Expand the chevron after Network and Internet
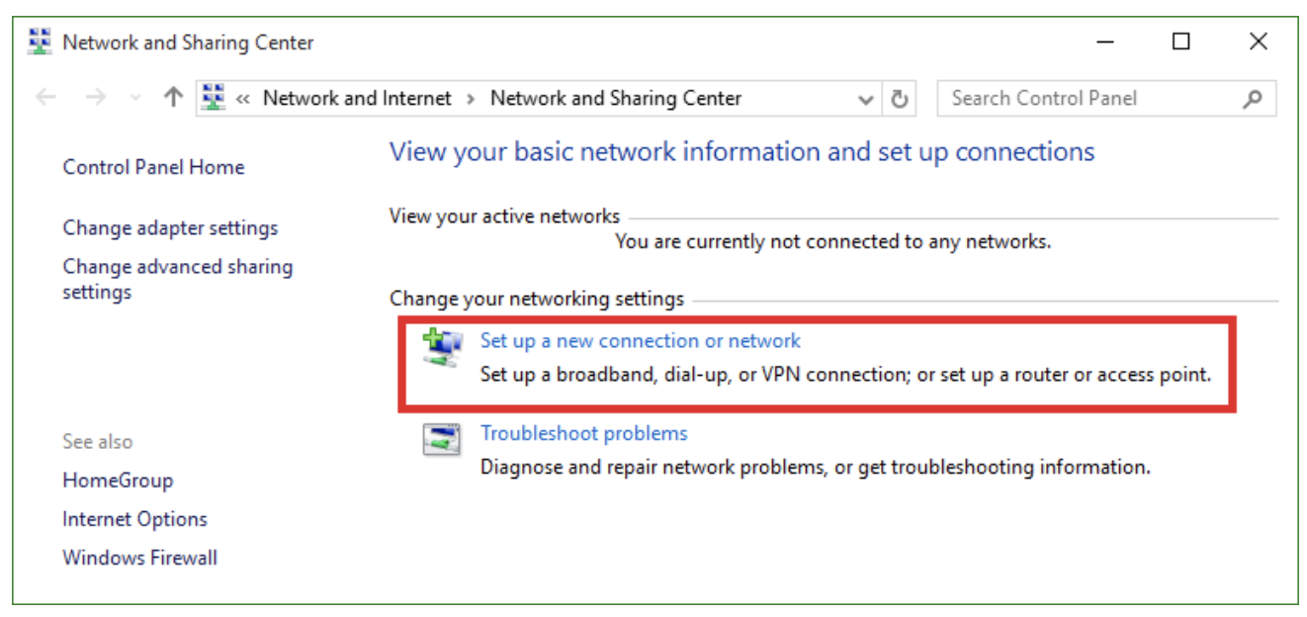 tap(471, 99)
